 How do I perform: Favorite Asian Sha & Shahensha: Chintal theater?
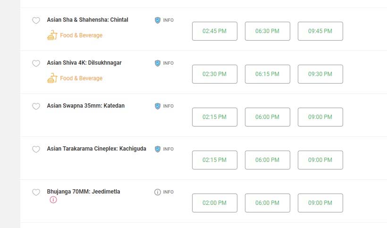click(36, 20)
